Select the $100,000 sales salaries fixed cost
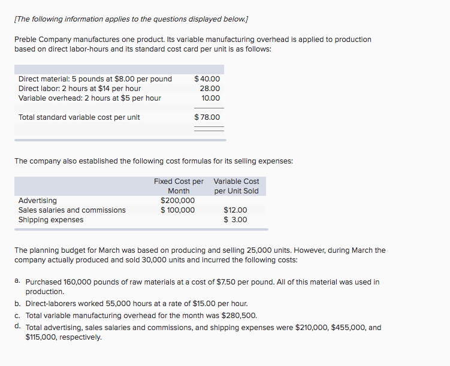Screen dimensions: 450x366 coord(177,210)
